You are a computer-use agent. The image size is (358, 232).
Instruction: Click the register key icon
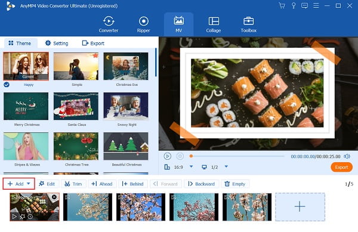pyautogui.click(x=294, y=6)
